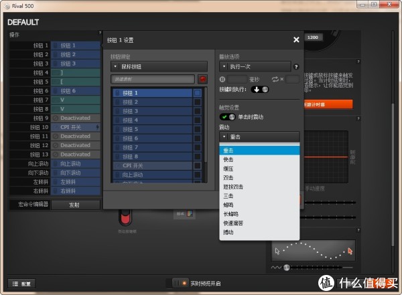Click the main window right scrollbar
This screenshot has width=402, height=295.
(x=393, y=174)
